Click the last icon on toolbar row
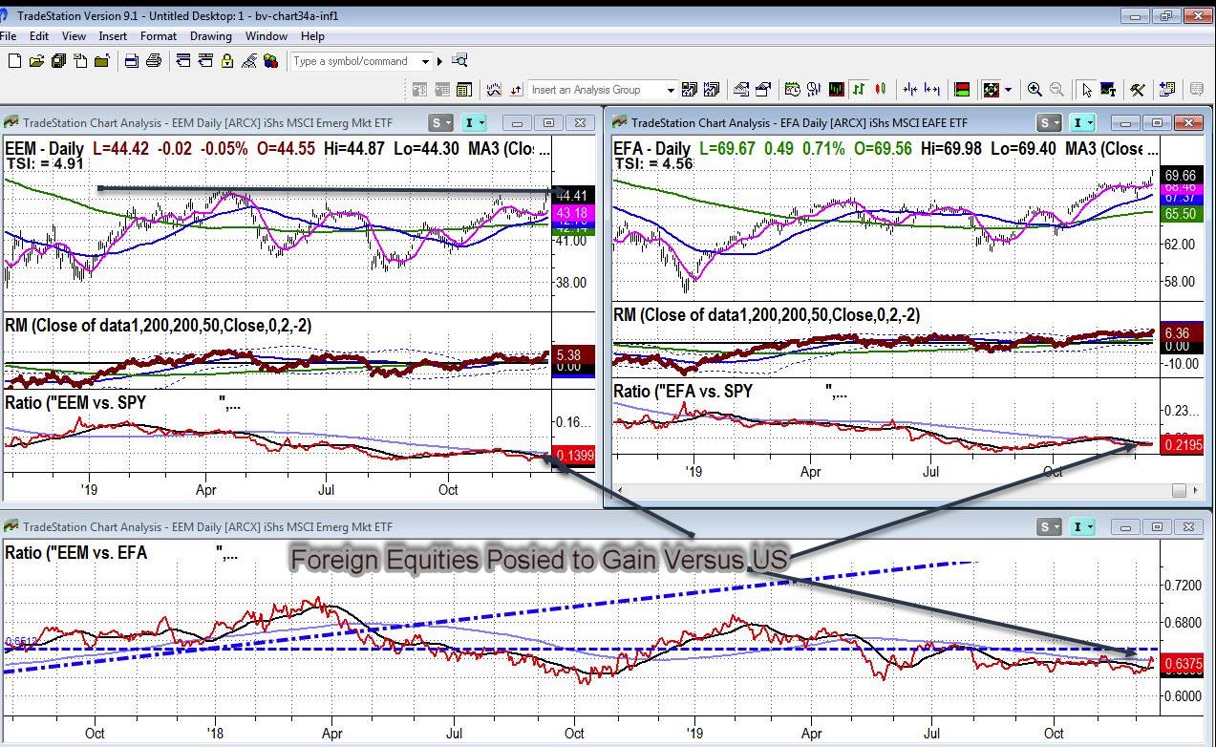This screenshot has height=747, width=1216. [x=1195, y=89]
